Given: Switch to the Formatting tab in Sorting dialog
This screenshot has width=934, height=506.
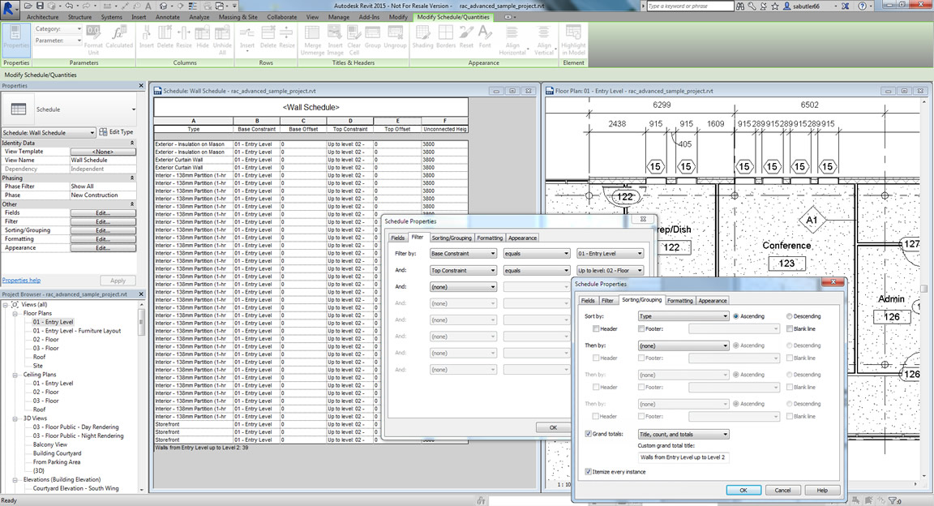Looking at the screenshot, I should [679, 301].
